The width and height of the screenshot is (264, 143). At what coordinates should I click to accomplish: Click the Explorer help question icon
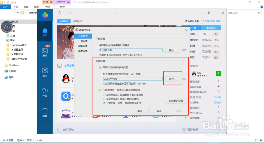262,7
